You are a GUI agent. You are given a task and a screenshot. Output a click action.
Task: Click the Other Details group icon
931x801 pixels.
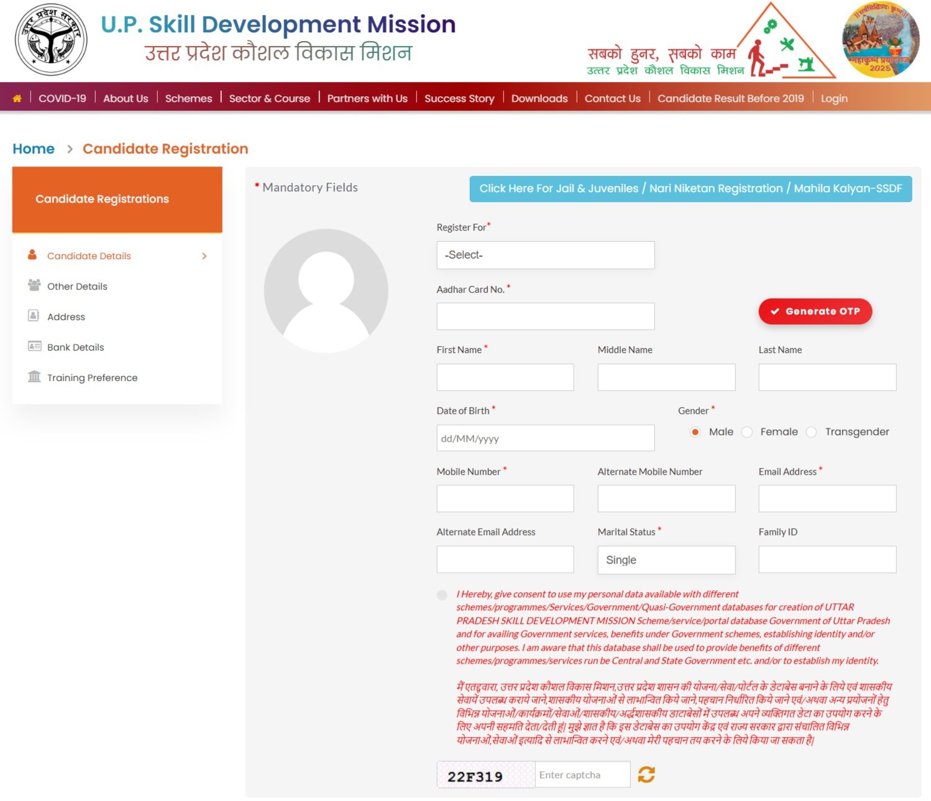34,285
